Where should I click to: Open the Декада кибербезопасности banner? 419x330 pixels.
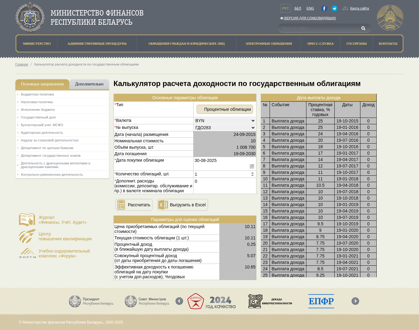coord(270,301)
